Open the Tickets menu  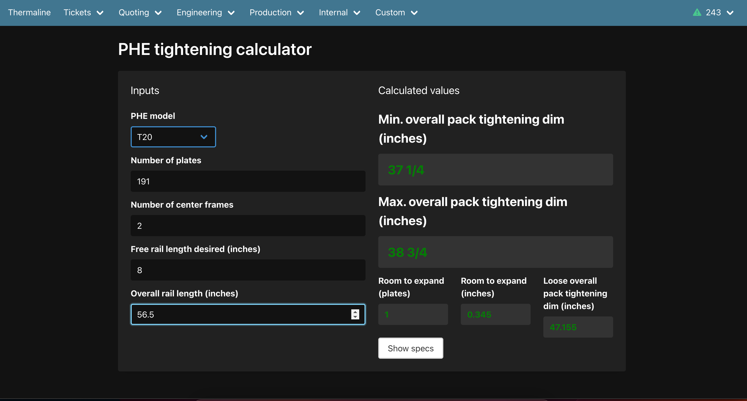point(84,12)
